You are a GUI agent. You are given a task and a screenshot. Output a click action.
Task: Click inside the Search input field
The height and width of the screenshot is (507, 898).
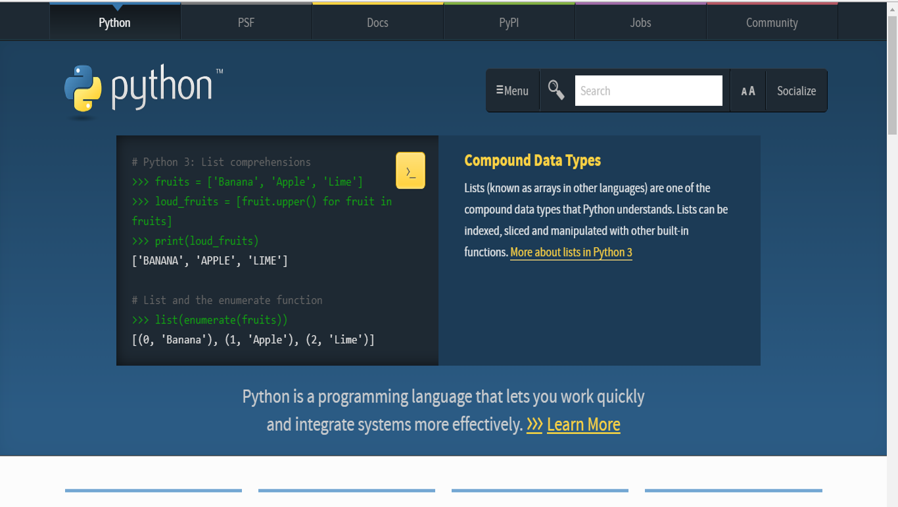(x=648, y=90)
